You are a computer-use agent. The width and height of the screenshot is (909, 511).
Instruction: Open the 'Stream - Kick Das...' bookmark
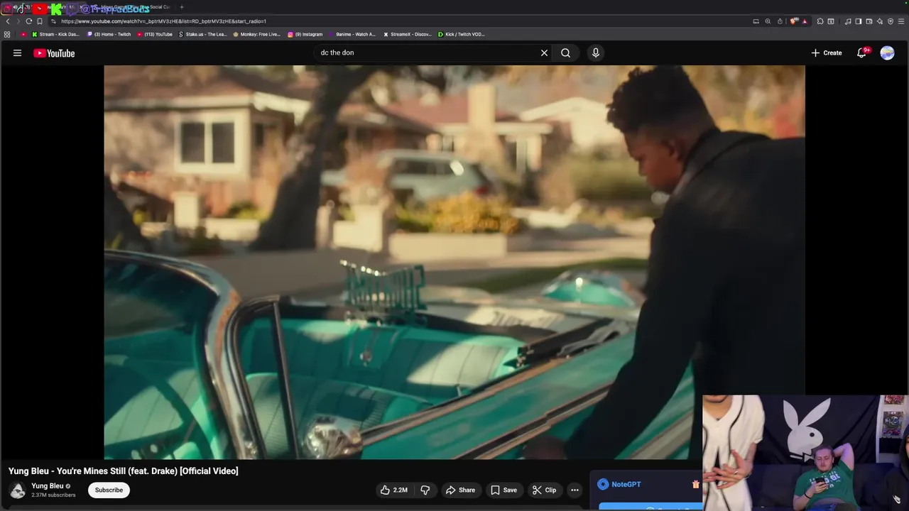(x=55, y=34)
